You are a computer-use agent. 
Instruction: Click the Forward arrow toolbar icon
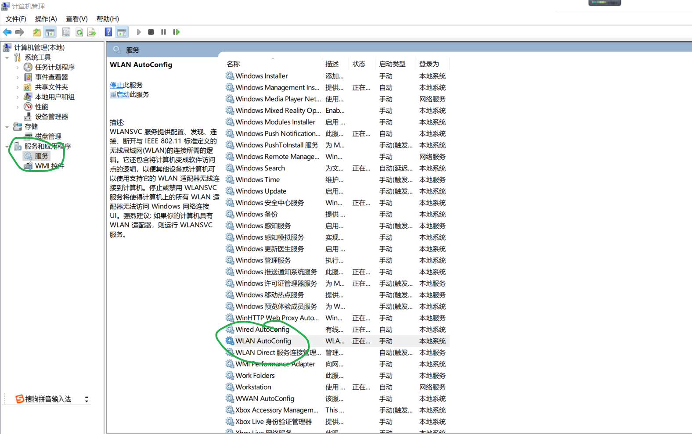(20, 32)
